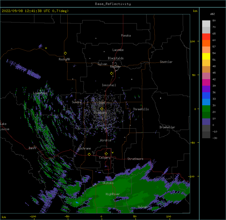Click the Strathmore city label
The height and width of the screenshot is (220, 226).
click(135, 159)
